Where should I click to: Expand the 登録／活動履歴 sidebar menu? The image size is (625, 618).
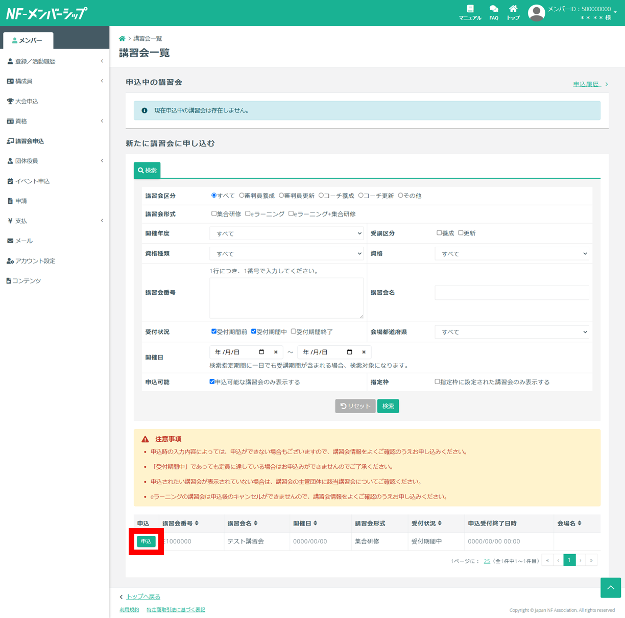tap(55, 61)
